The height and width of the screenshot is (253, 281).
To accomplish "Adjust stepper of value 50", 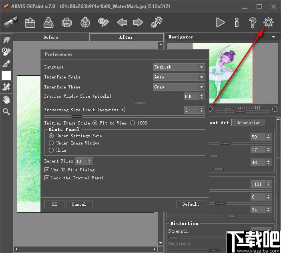I will pos(268,137).
